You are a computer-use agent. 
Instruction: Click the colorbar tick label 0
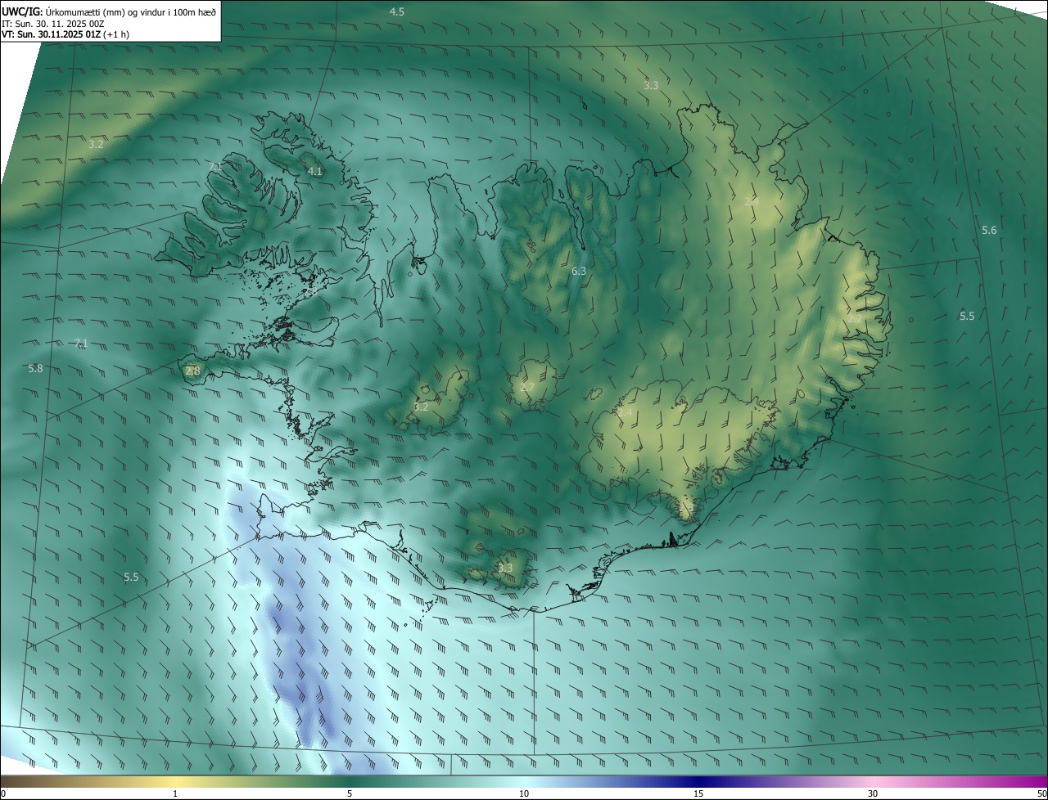(x=3, y=793)
